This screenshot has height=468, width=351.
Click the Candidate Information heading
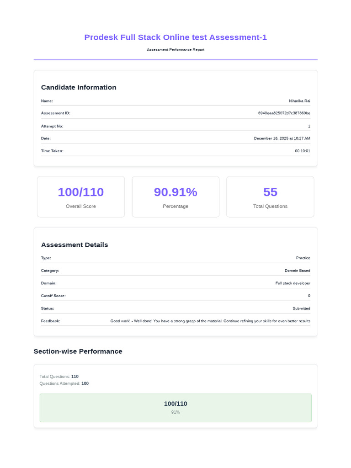point(79,87)
